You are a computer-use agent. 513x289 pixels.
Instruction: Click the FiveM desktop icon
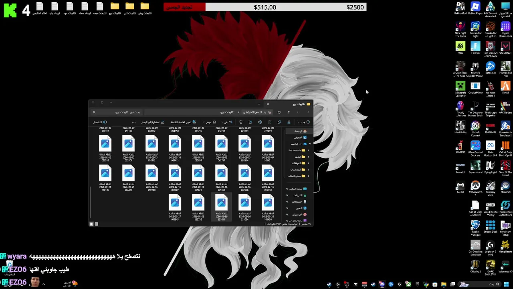505,88
